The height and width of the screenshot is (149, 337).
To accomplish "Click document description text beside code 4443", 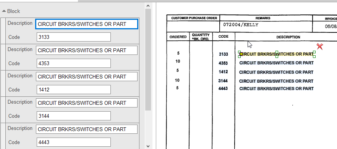I will 276,88.
